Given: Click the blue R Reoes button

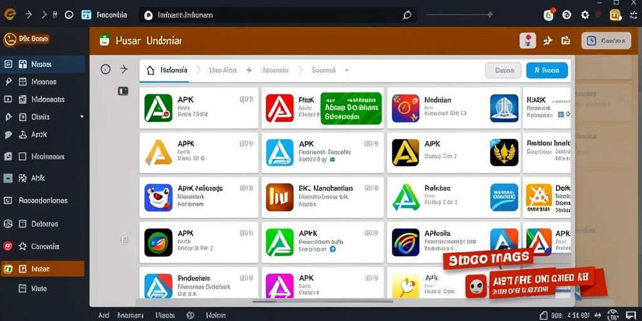Looking at the screenshot, I should pyautogui.click(x=547, y=70).
